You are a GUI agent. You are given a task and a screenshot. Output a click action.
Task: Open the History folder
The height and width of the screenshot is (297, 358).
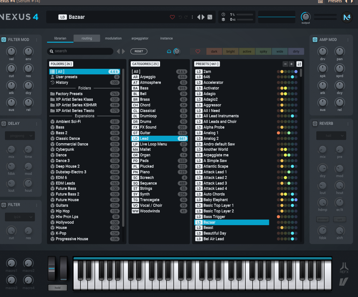pos(85,83)
